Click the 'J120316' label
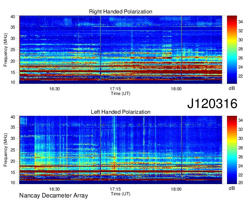247x200 pixels. click(x=212, y=103)
